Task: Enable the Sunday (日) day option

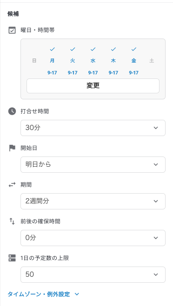Action: pos(34,61)
